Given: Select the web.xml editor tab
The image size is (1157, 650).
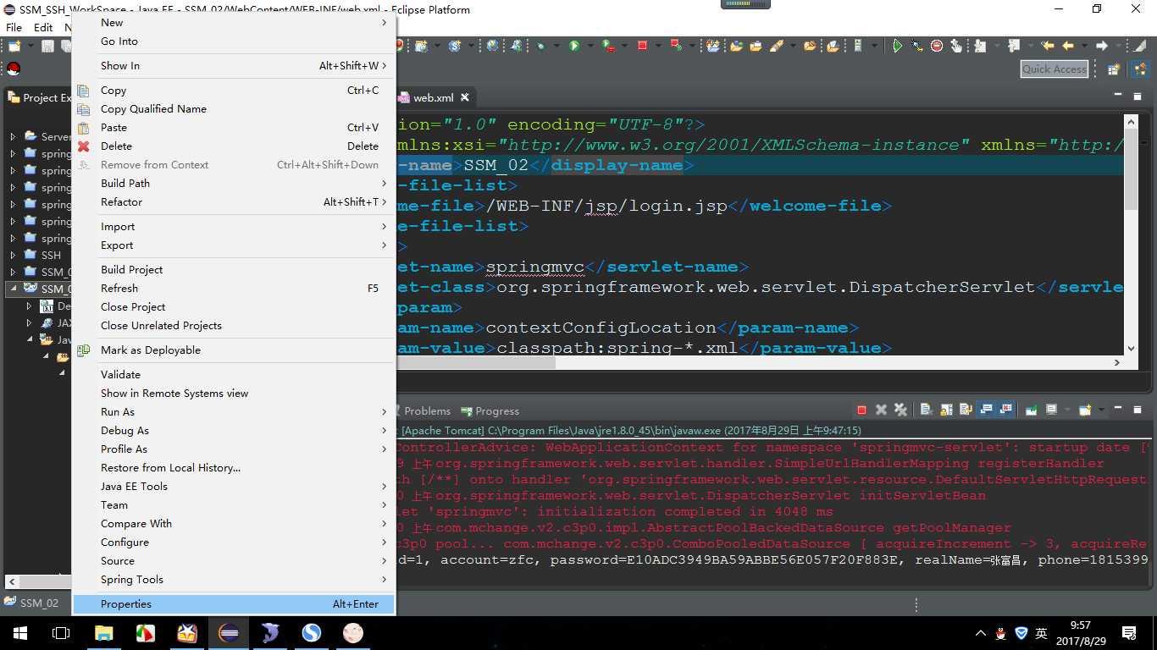Looking at the screenshot, I should [434, 98].
